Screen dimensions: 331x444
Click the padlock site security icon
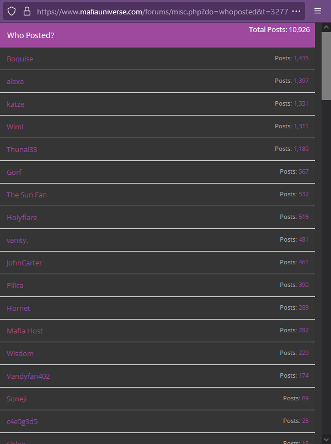click(27, 11)
